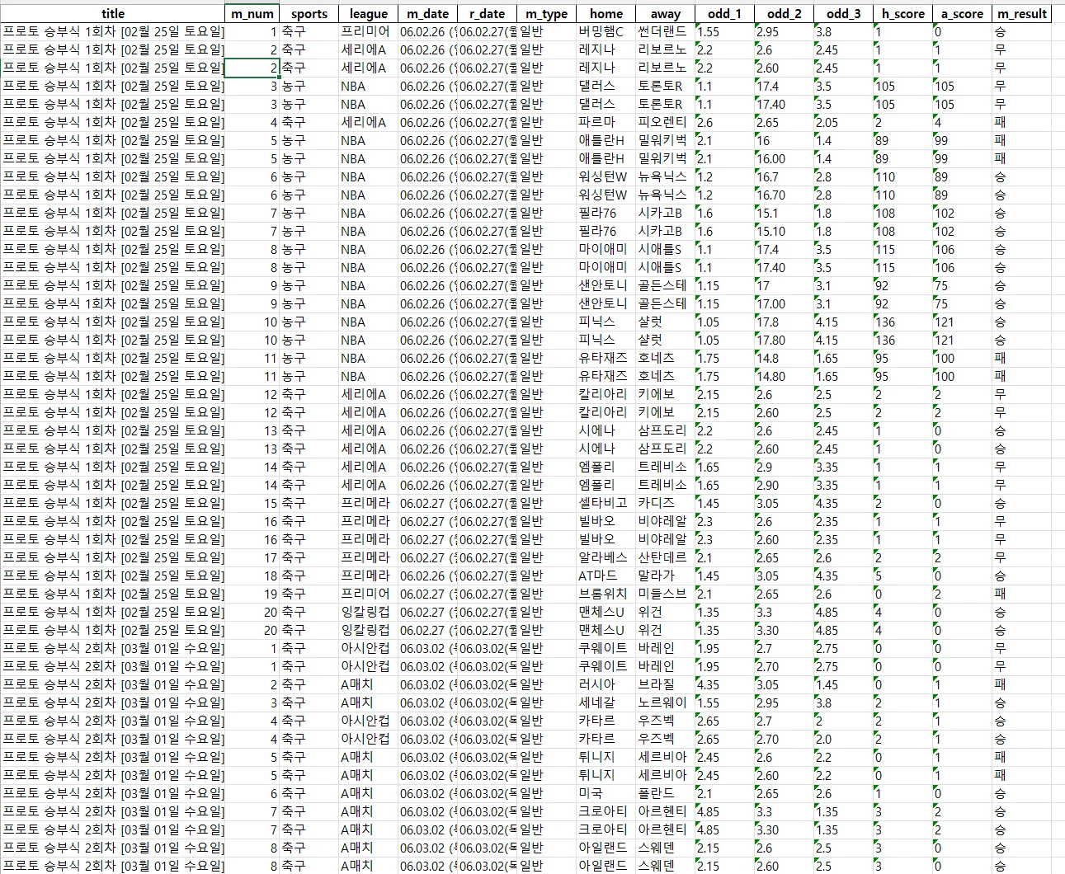Click the home cell AT마드

pyautogui.click(x=606, y=576)
